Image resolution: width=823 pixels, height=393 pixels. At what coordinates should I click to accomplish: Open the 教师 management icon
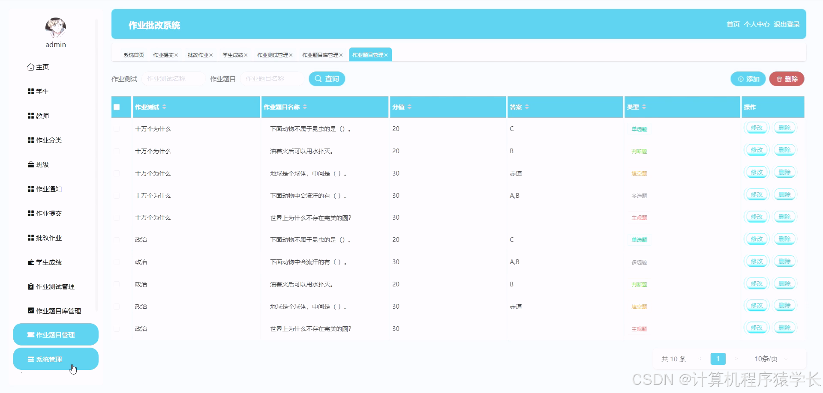pos(30,115)
